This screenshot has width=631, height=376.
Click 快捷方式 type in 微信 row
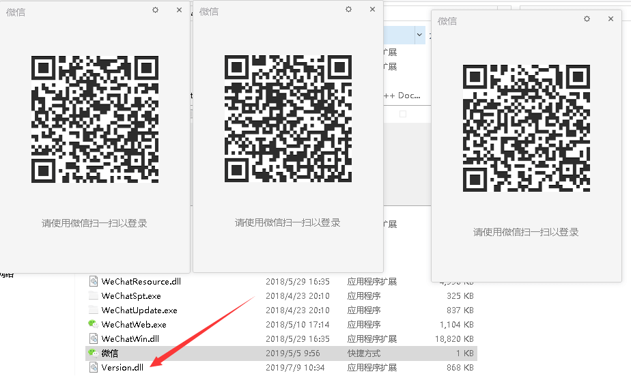(x=364, y=353)
